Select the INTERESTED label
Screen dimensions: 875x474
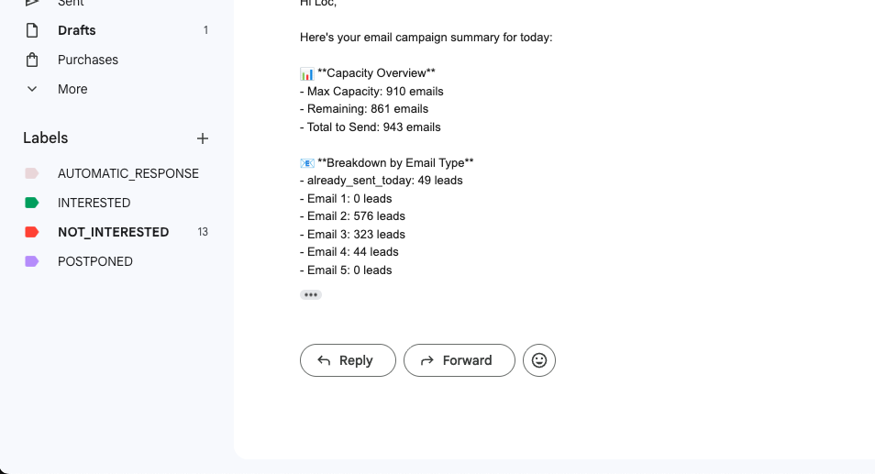pyautogui.click(x=94, y=203)
